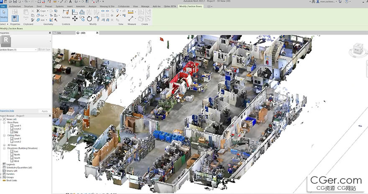Screen dimensions: 368x194
Task: Click the Rotate tool icon
Action: (x=89, y=19)
